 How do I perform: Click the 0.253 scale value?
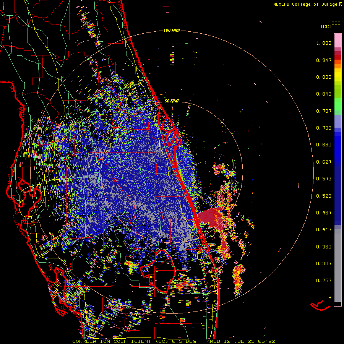pyautogui.click(x=324, y=281)
